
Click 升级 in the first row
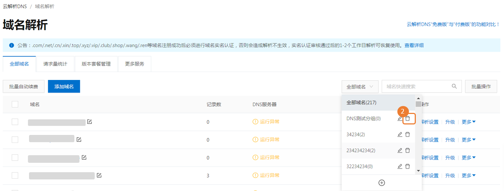450,122
